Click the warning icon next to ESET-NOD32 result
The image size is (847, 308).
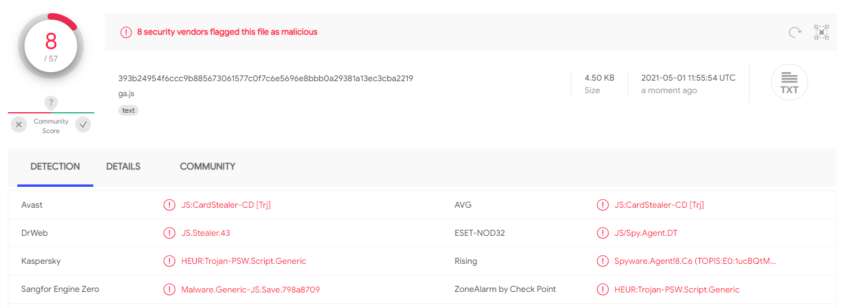pos(603,233)
